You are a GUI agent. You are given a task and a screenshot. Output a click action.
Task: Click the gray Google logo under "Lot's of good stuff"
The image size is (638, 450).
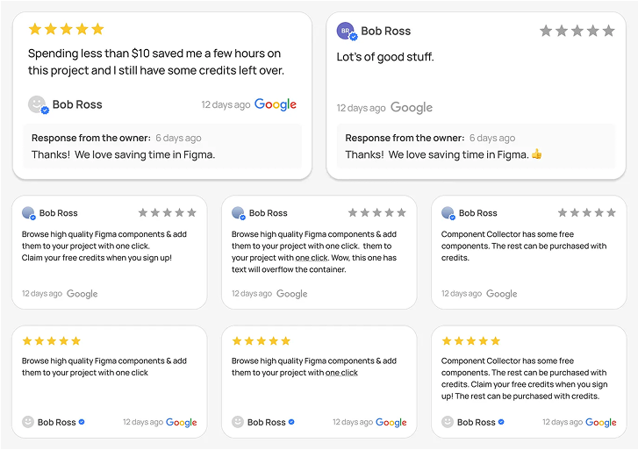412,108
